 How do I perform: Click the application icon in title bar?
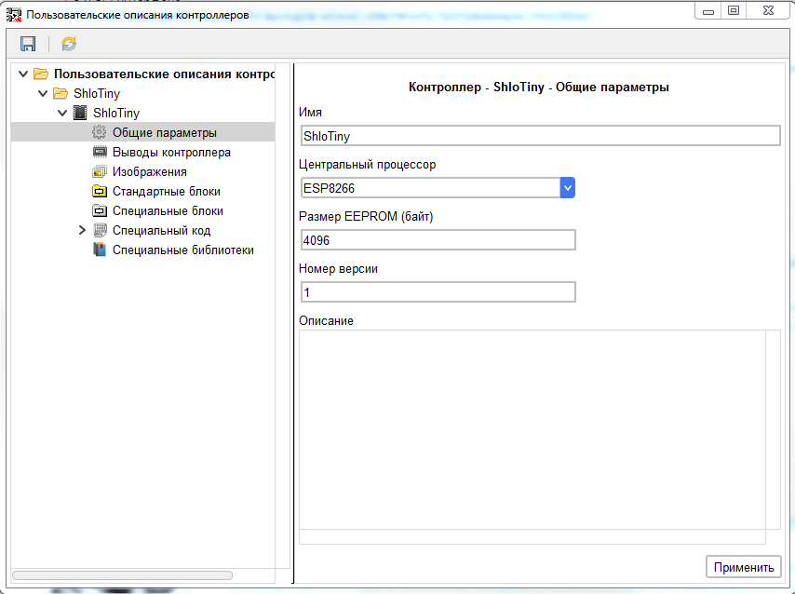tap(14, 15)
